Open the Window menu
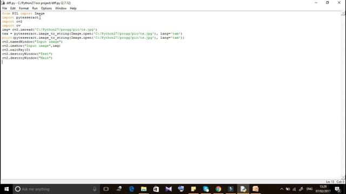 pos(61,9)
